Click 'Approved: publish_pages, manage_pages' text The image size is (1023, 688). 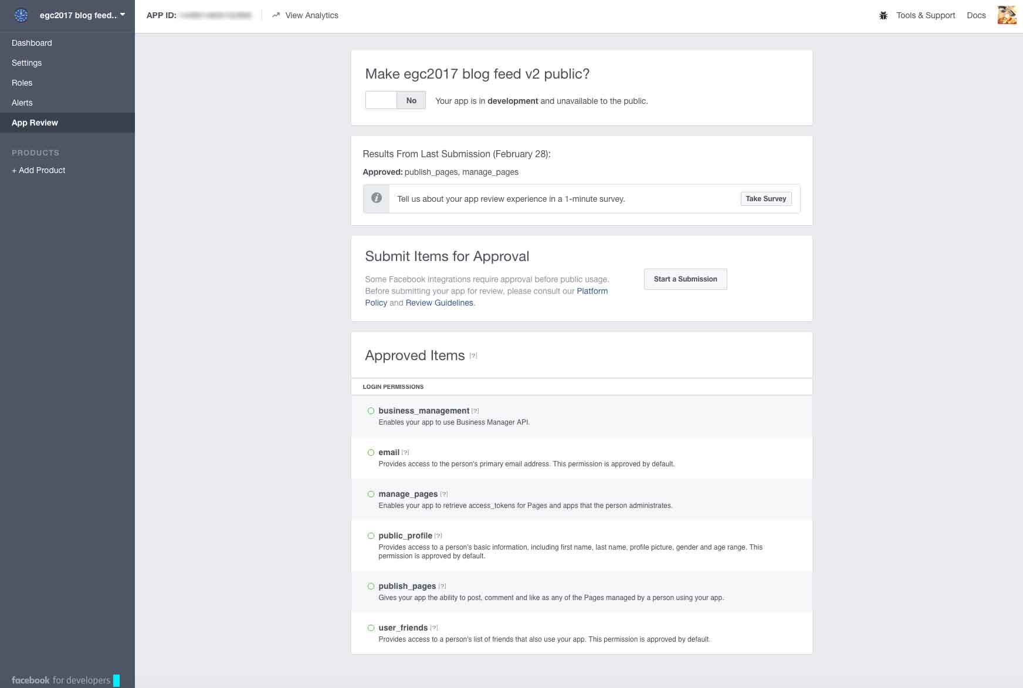coord(441,172)
